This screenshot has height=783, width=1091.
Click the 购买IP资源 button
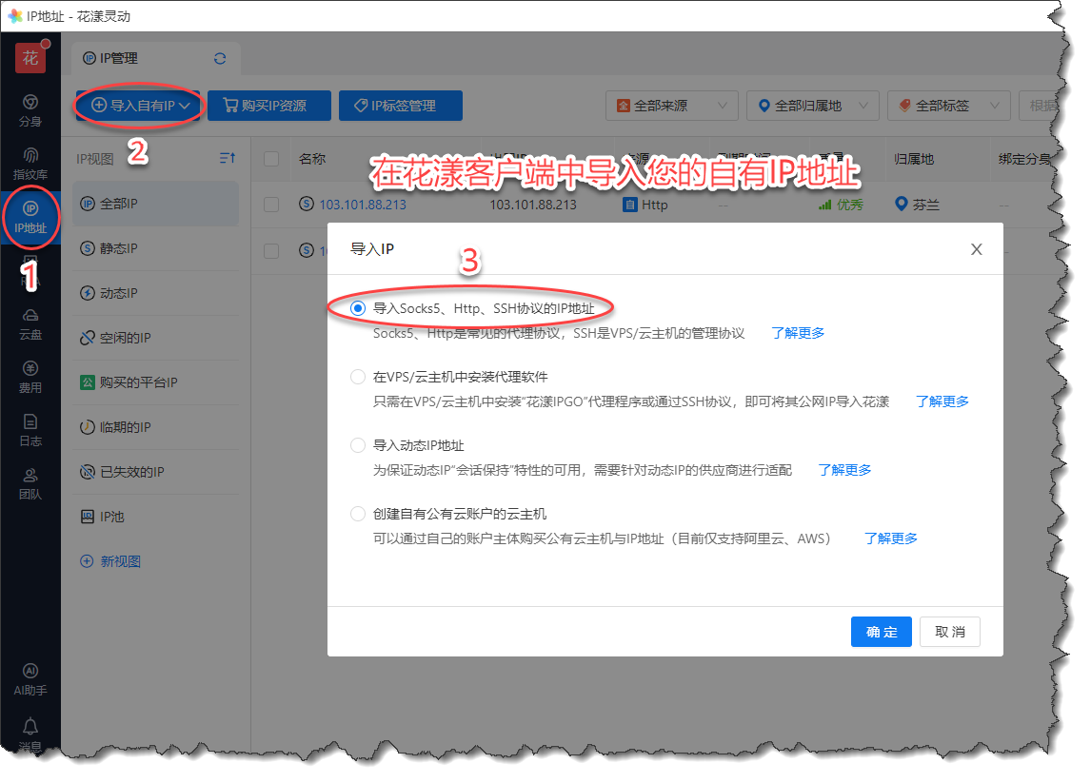[x=269, y=106]
